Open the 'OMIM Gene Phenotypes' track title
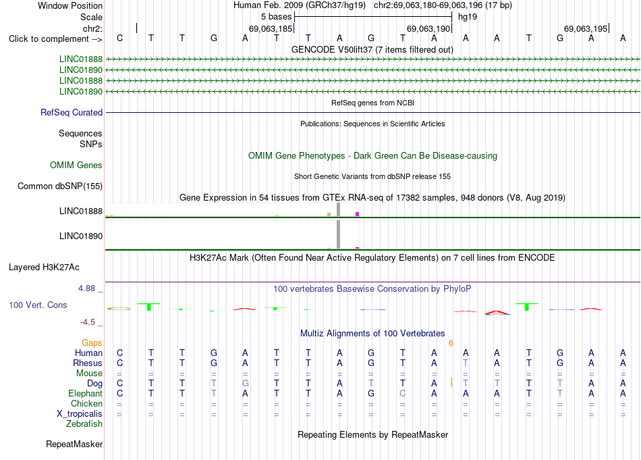 [x=372, y=155]
